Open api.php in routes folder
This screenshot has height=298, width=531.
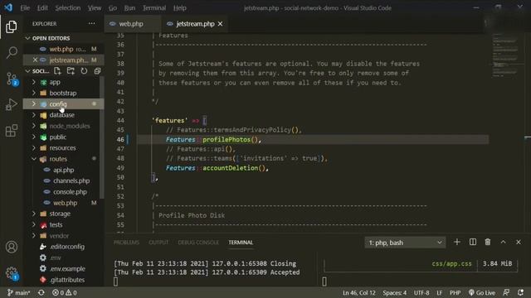[x=63, y=170]
